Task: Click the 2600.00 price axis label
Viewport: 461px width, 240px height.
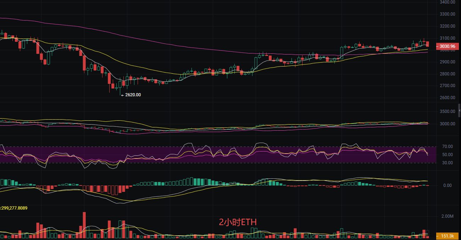Action: tap(447, 98)
